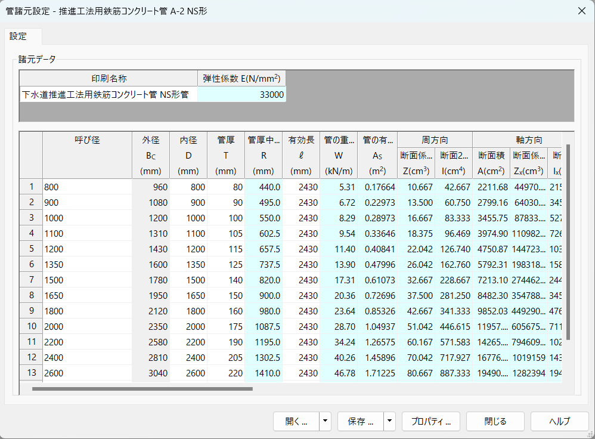The image size is (595, 439).
Task: Select row header 1 in the table
Action: [31, 187]
